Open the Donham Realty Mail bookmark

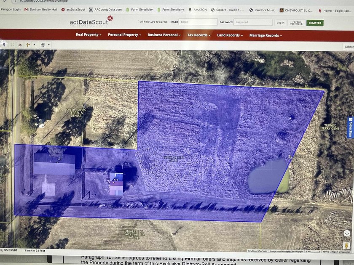pyautogui.click(x=41, y=9)
